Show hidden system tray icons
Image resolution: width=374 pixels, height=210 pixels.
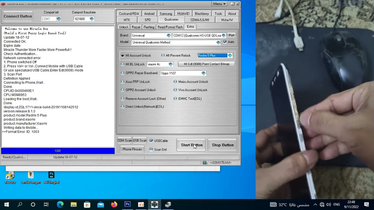coord(315,204)
